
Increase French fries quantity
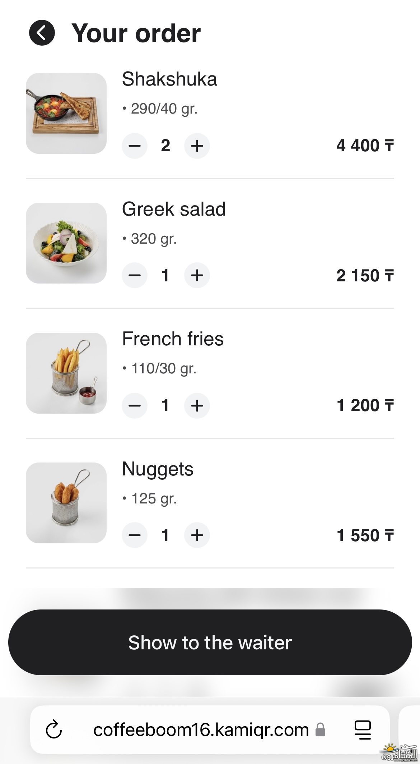[x=197, y=406]
